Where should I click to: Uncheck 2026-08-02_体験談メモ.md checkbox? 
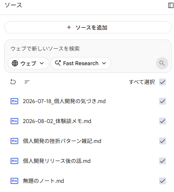click(163, 121)
